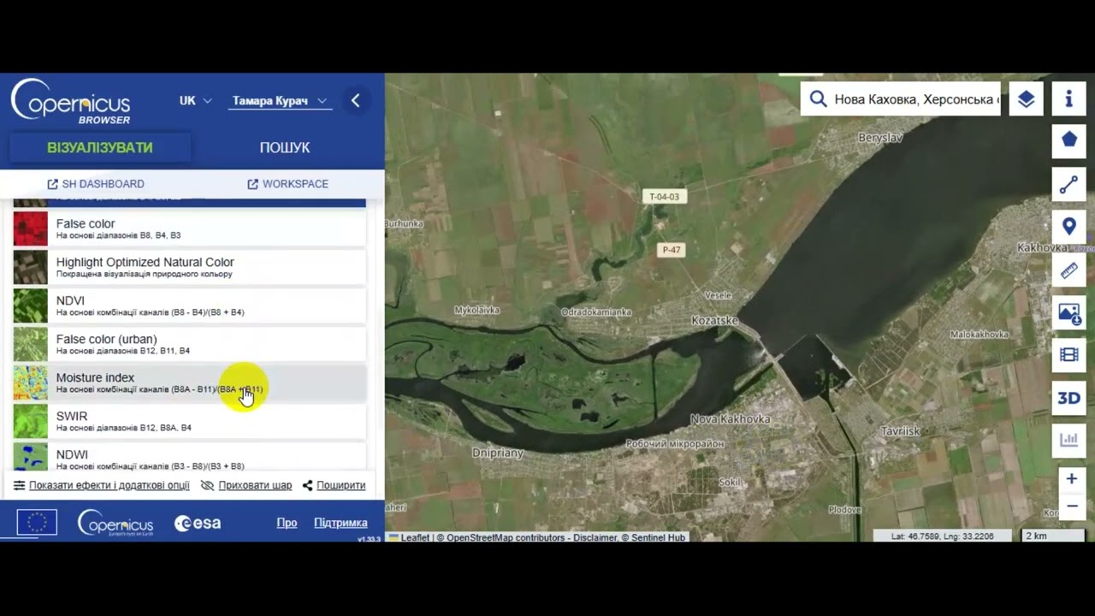
Task: Click the magnifier search icon
Action: pyautogui.click(x=818, y=99)
